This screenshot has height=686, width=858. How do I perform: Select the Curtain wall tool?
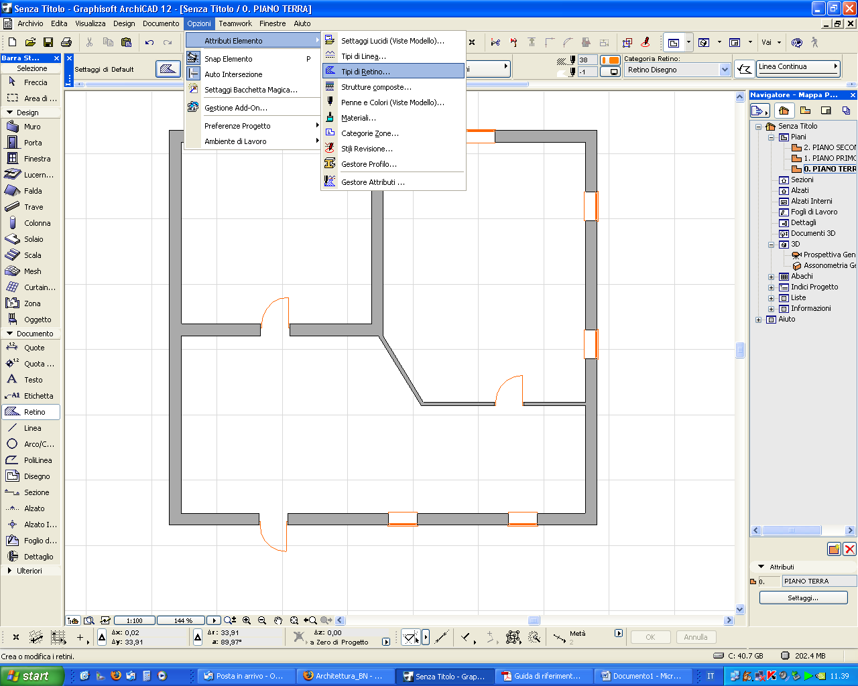(x=31, y=287)
